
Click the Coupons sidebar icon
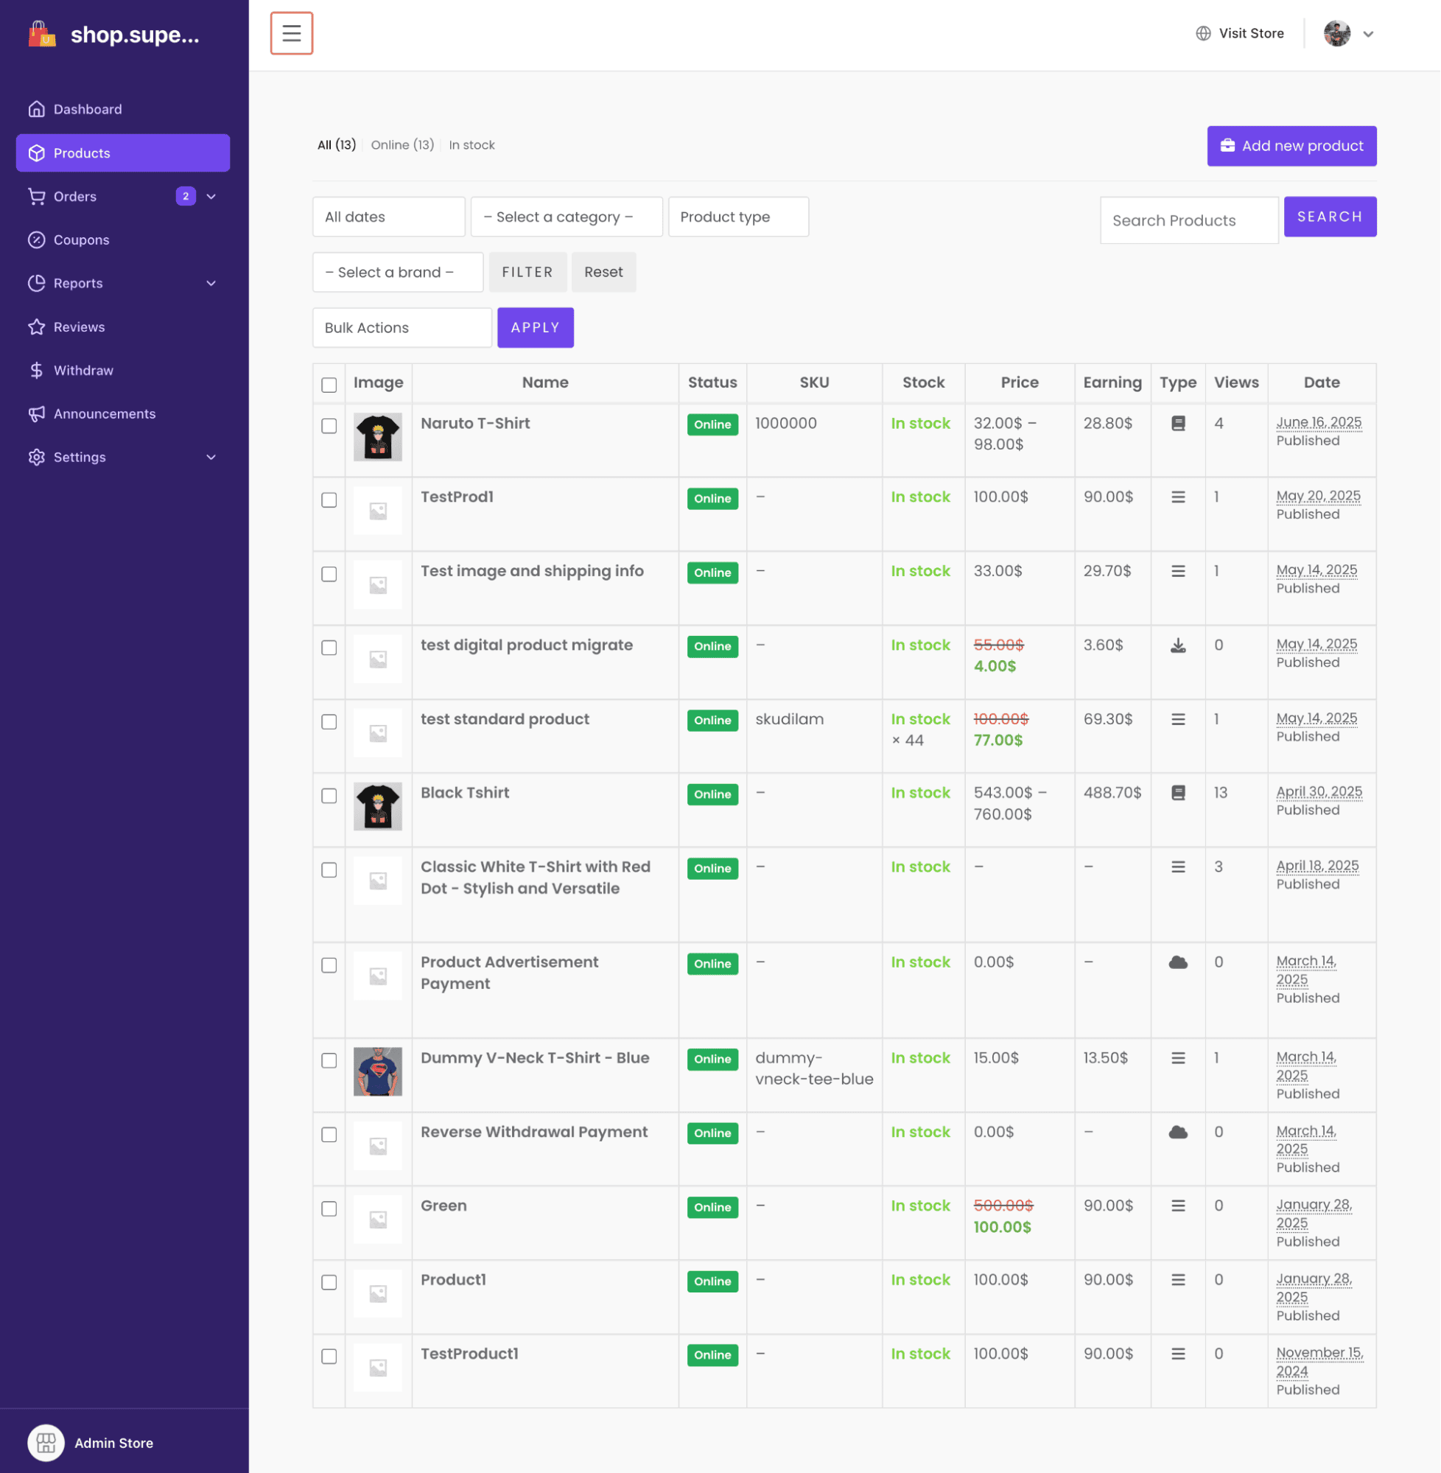(x=36, y=240)
